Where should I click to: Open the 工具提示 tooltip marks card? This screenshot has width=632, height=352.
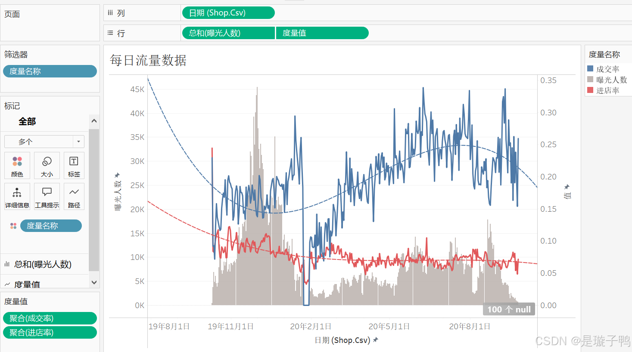(47, 196)
